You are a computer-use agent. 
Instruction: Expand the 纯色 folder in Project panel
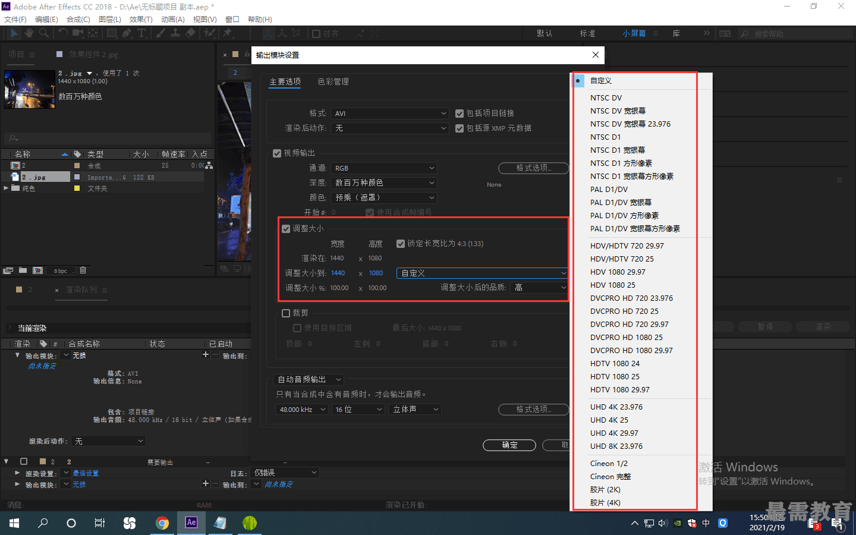point(7,188)
